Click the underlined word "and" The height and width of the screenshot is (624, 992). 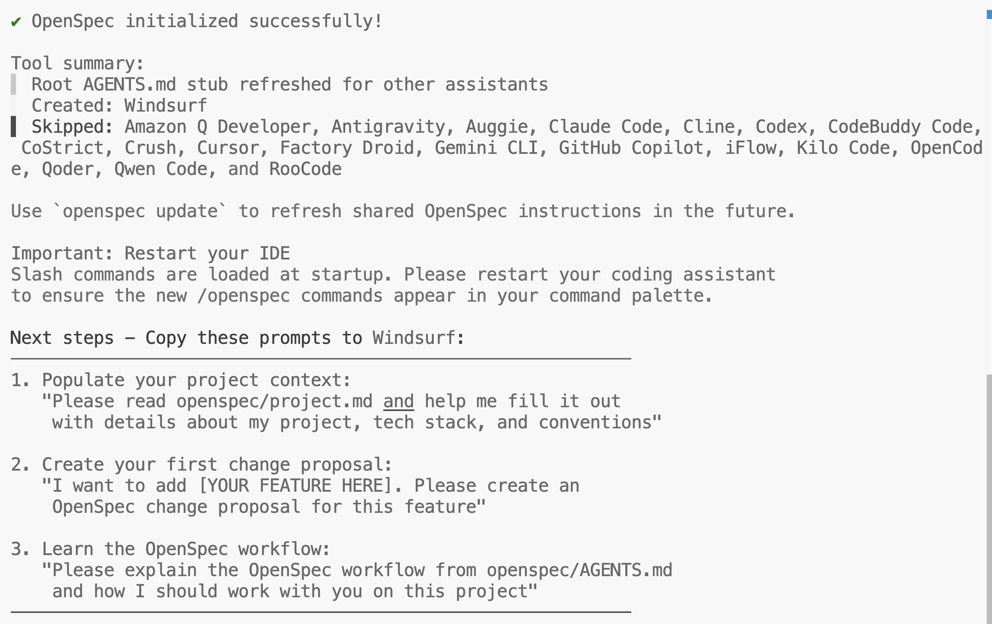(399, 402)
